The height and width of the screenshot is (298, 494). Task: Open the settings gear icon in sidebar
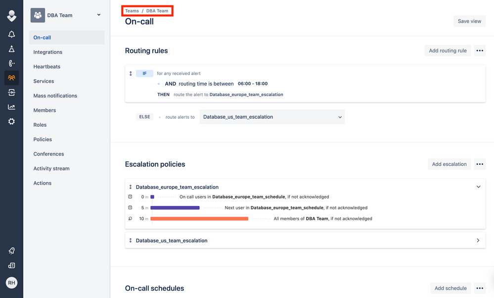[x=11, y=121]
